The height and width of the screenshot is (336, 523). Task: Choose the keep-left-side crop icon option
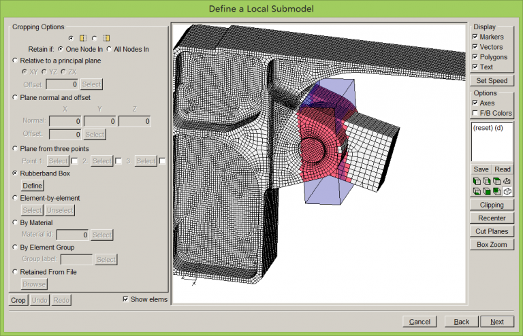click(72, 37)
